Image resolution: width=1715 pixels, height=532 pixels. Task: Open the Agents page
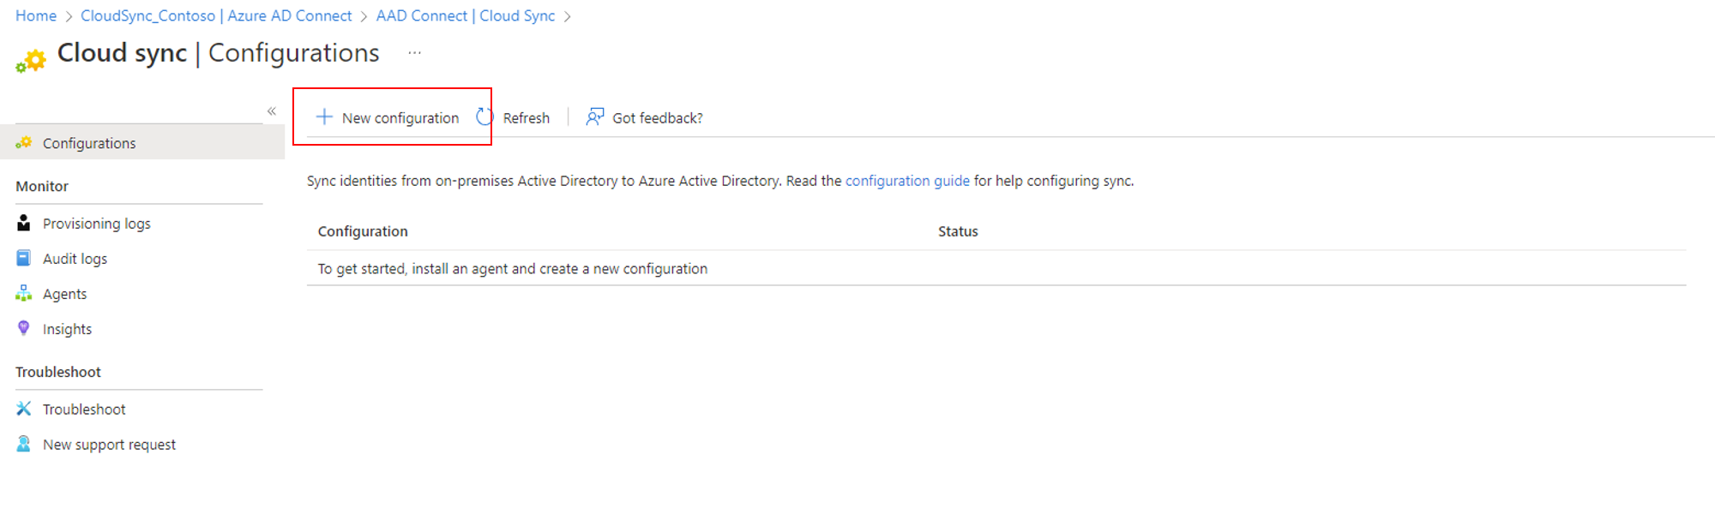(x=64, y=294)
